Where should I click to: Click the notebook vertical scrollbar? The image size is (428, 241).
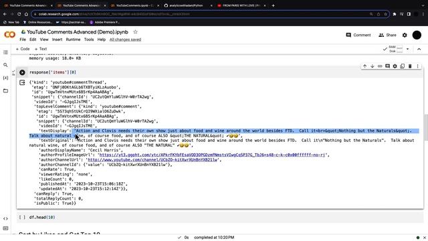426,129
